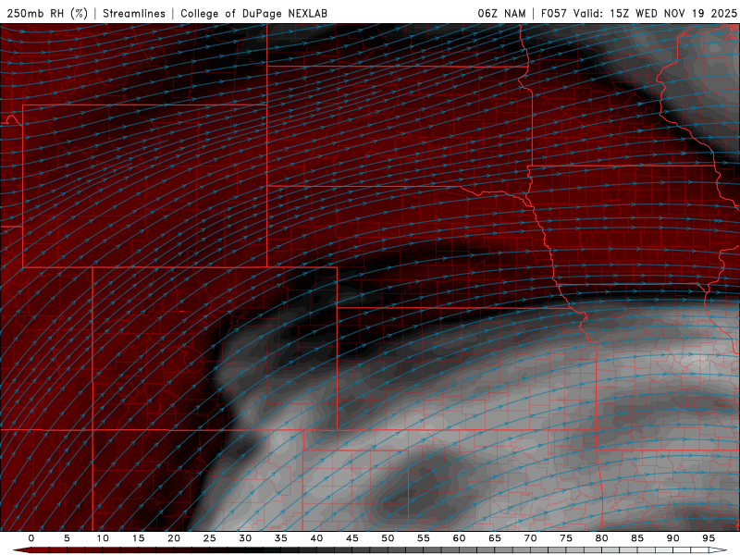Click the "0" value on color scale

click(x=31, y=538)
